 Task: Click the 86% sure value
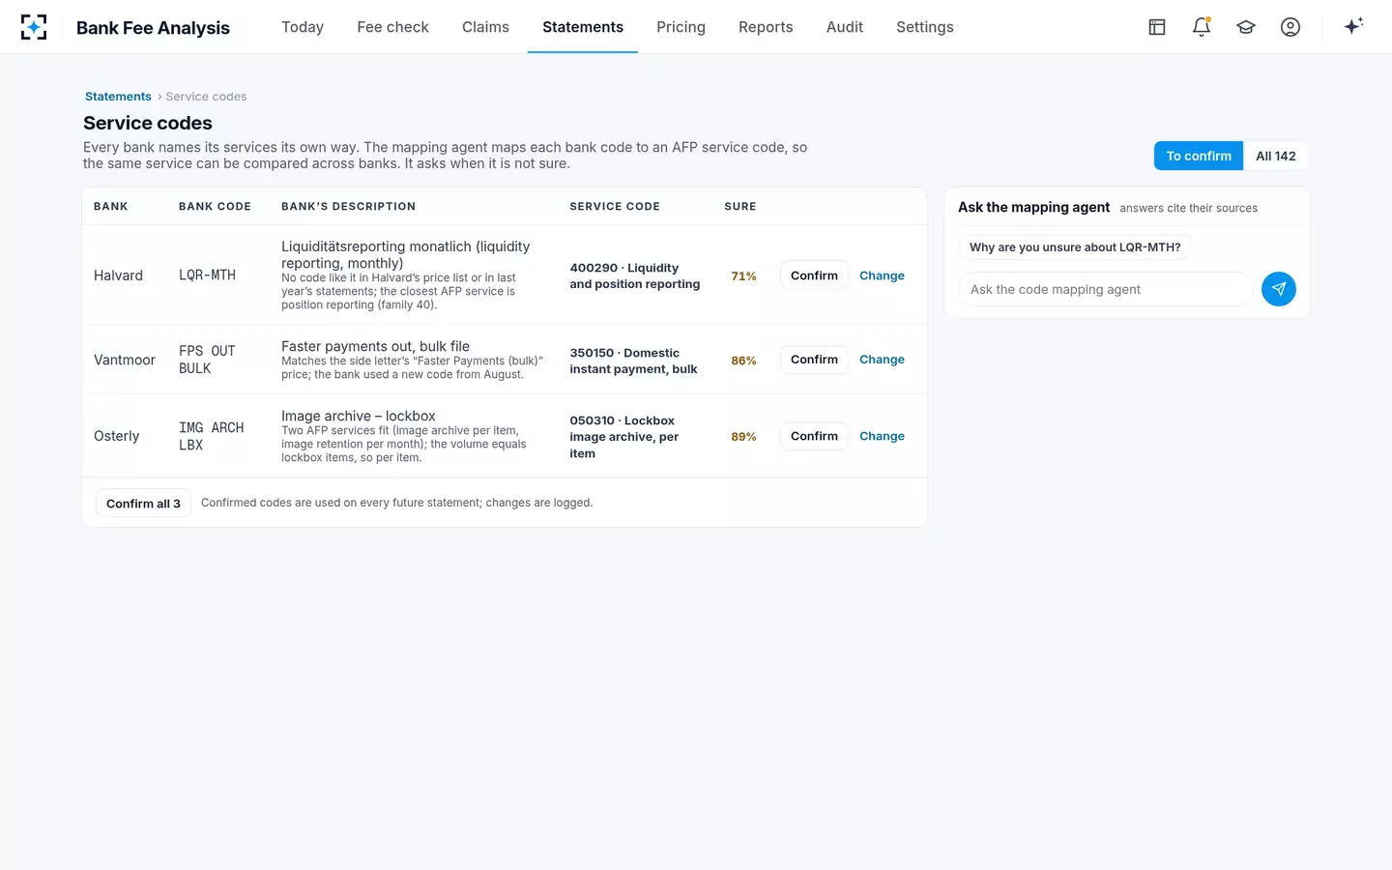pos(743,361)
